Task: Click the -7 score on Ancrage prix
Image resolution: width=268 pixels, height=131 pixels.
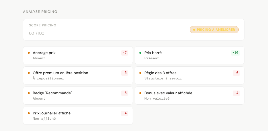Action: coord(125,53)
